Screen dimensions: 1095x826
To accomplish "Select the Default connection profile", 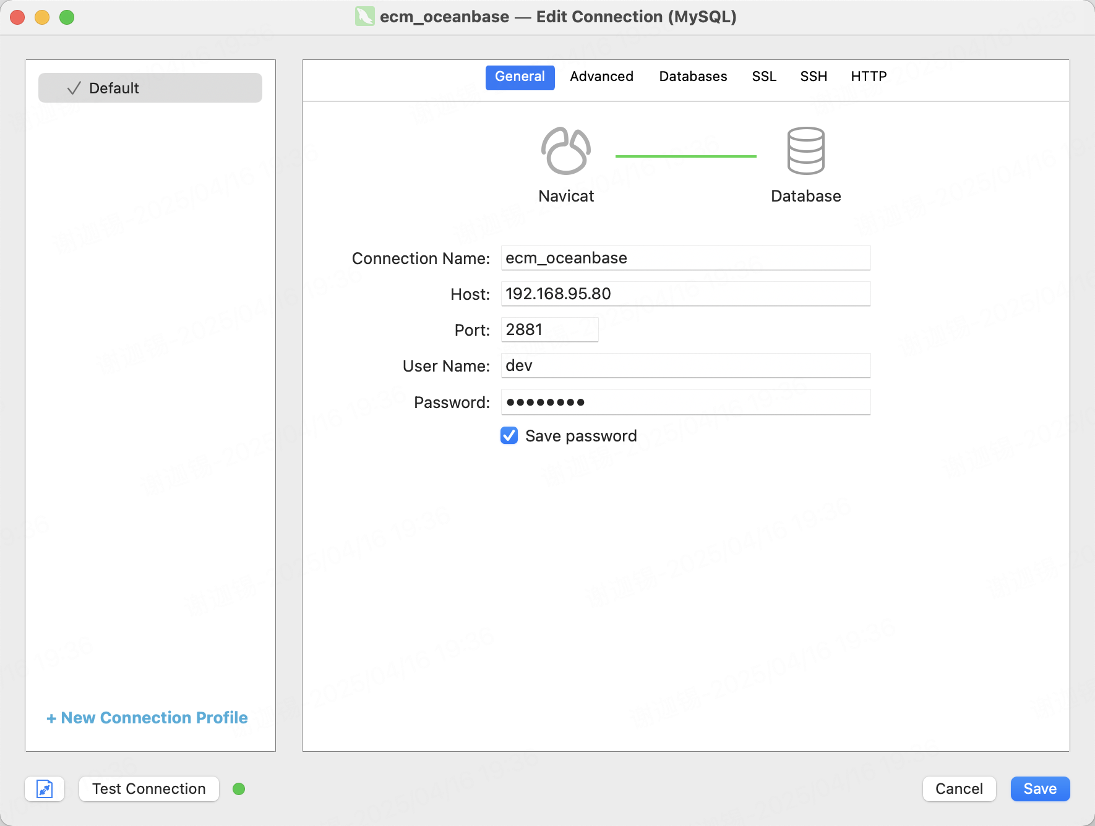I will (150, 88).
